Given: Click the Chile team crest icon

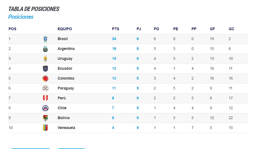Looking at the screenshot, I should 45,108.
